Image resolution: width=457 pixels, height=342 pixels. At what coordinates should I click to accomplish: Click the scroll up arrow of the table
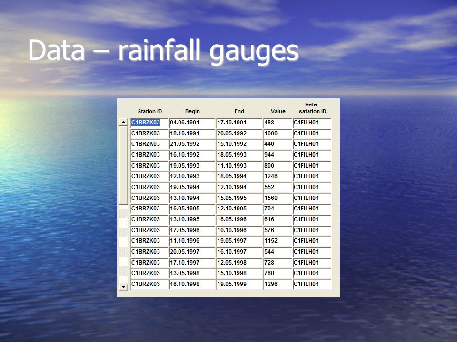tap(124, 122)
